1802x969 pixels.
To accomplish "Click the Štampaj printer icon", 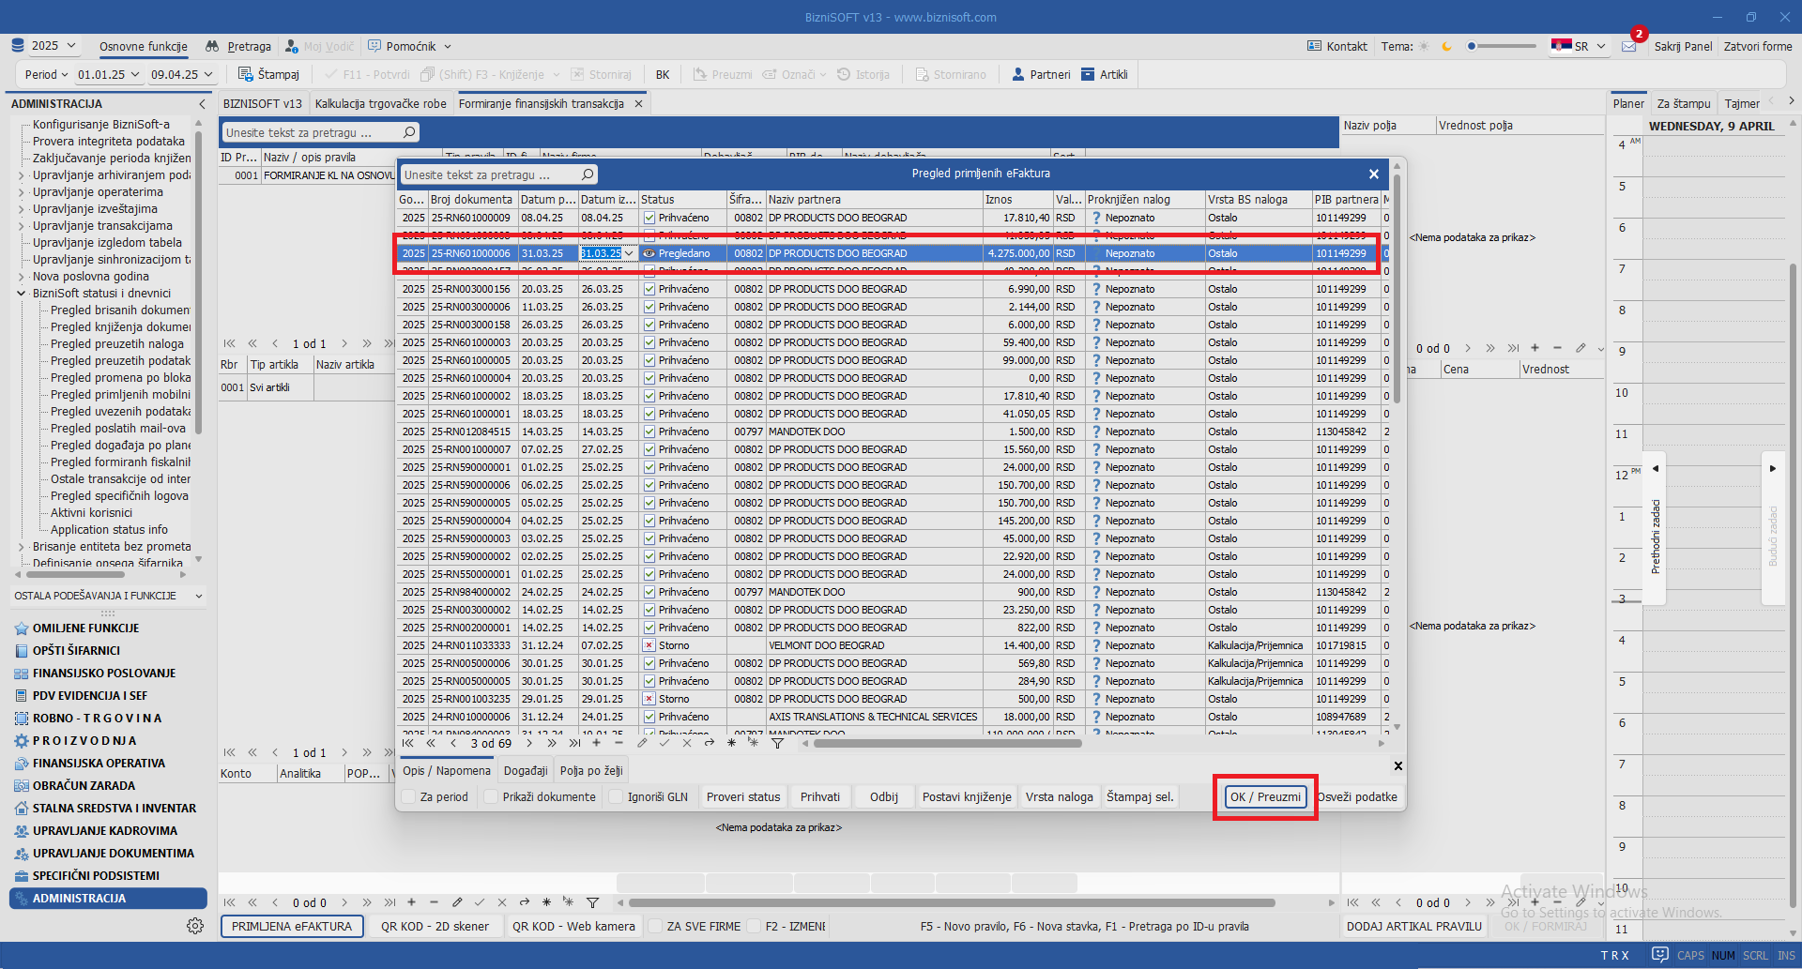I will click(x=245, y=74).
